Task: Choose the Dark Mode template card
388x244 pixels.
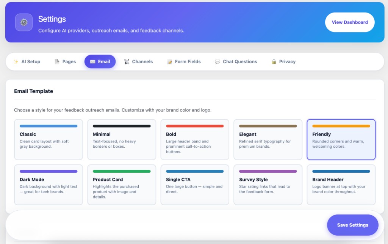Action: click(x=48, y=185)
